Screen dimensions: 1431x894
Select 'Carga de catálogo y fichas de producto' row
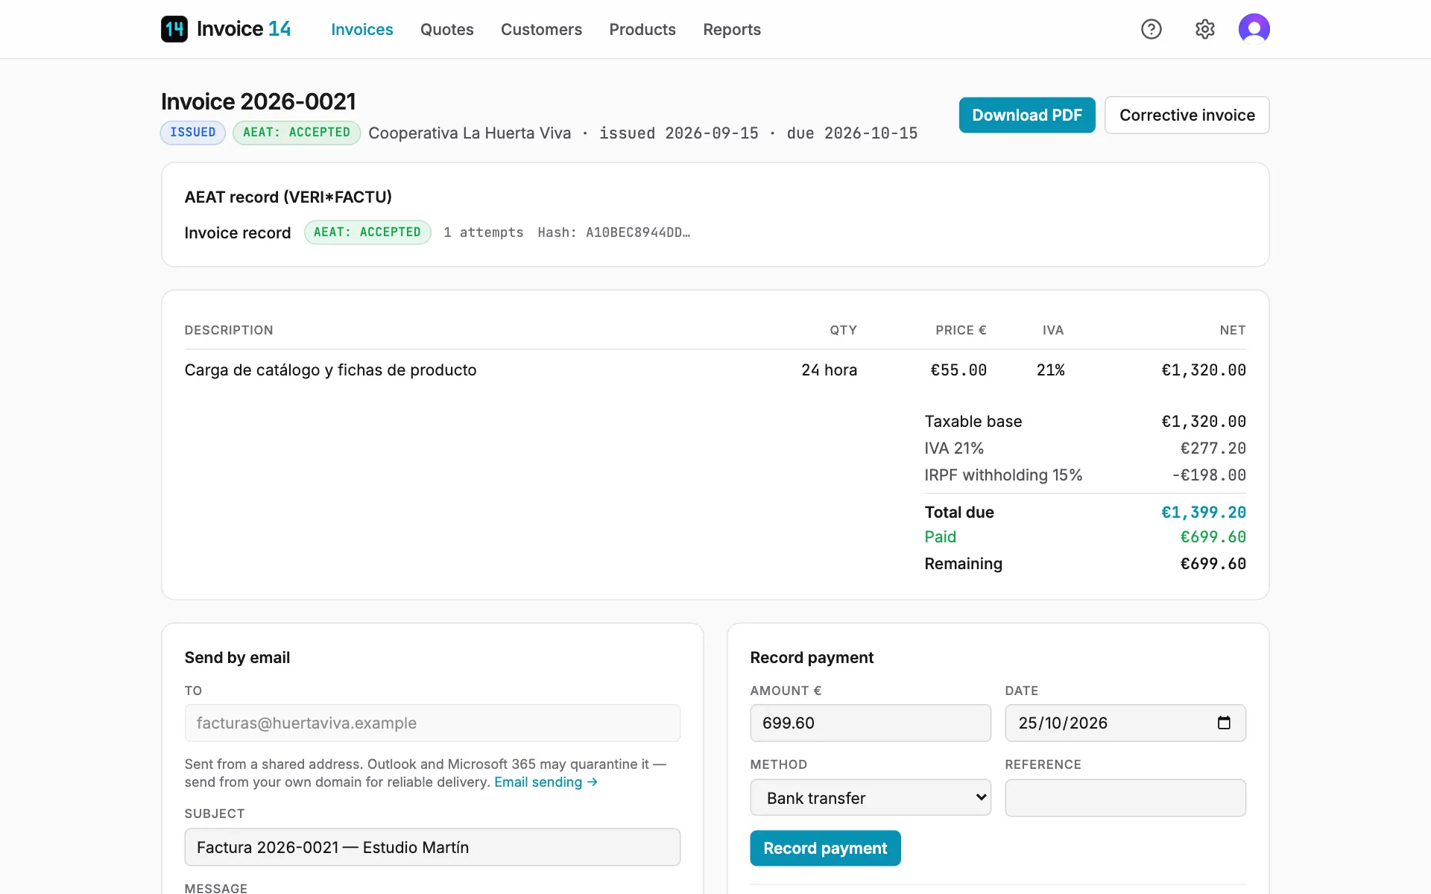[715, 370]
